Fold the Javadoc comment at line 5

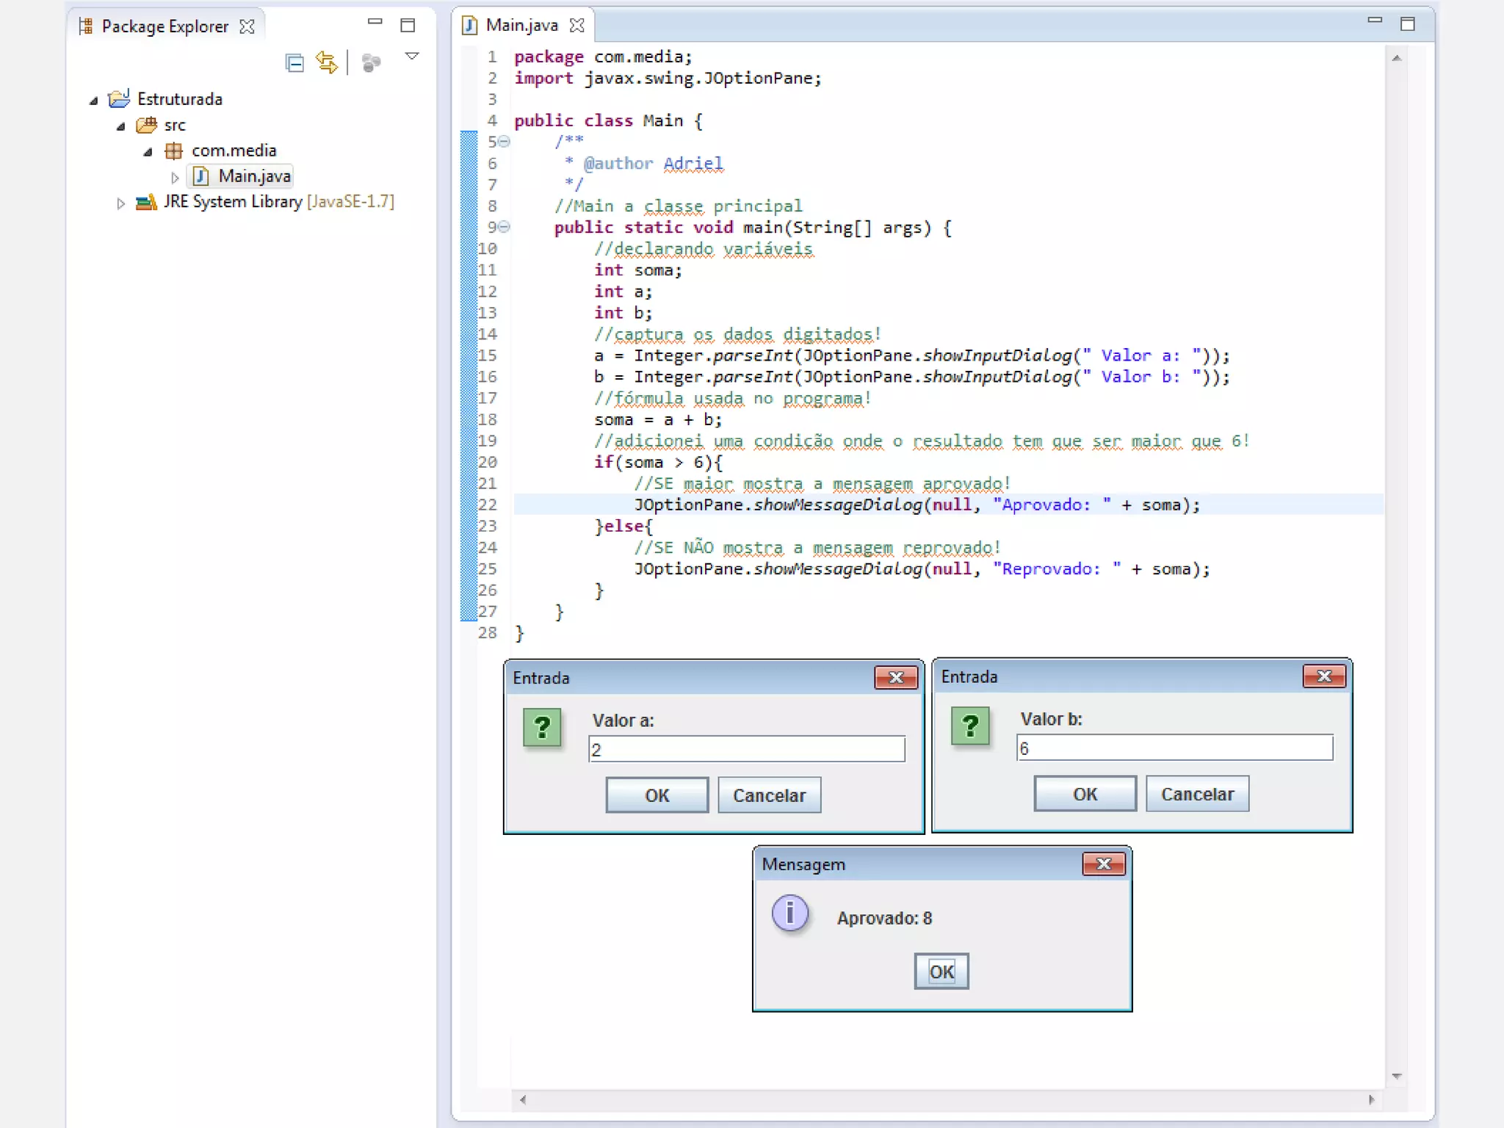pyautogui.click(x=504, y=142)
